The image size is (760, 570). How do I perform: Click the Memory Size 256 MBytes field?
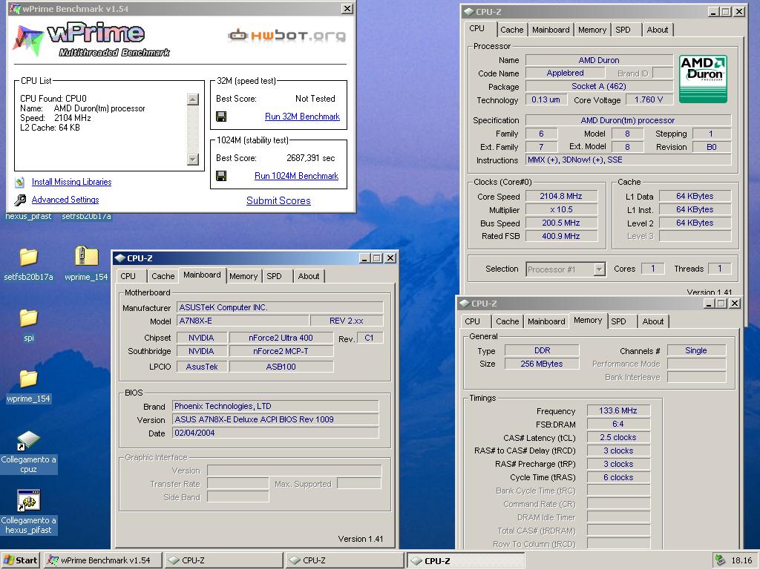point(542,364)
